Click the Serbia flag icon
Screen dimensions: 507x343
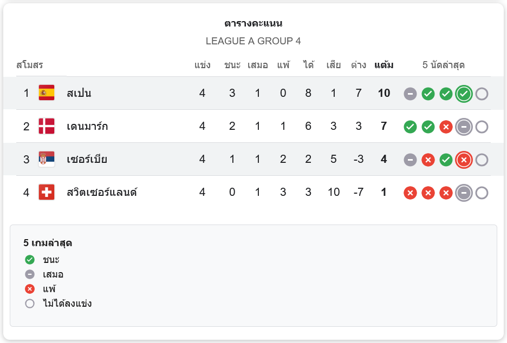[47, 159]
